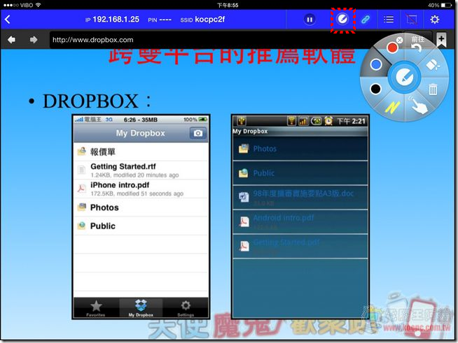The image size is (458, 343).
Task: Undo last stroke in the radial menu
Action: click(417, 48)
